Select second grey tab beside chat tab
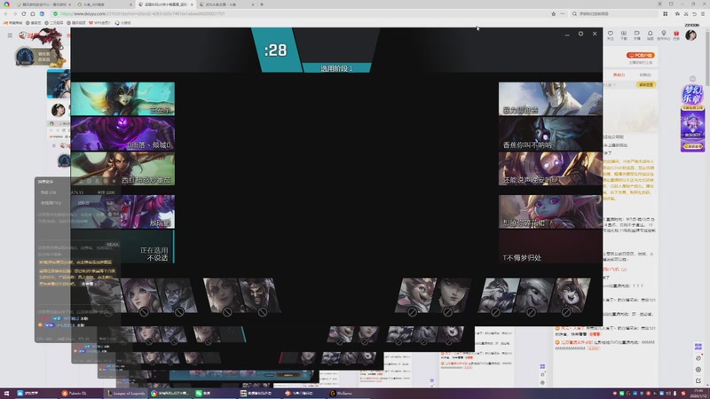 pos(645,74)
